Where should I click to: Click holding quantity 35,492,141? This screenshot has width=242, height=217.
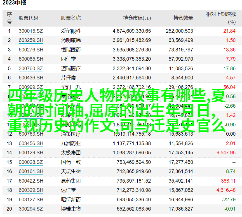tap(181, 181)
